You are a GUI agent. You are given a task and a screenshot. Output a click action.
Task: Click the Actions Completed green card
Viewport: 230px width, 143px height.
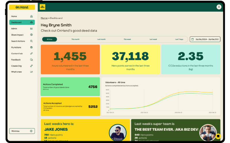(x=70, y=86)
